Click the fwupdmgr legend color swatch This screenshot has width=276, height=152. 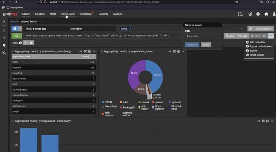tap(103, 107)
